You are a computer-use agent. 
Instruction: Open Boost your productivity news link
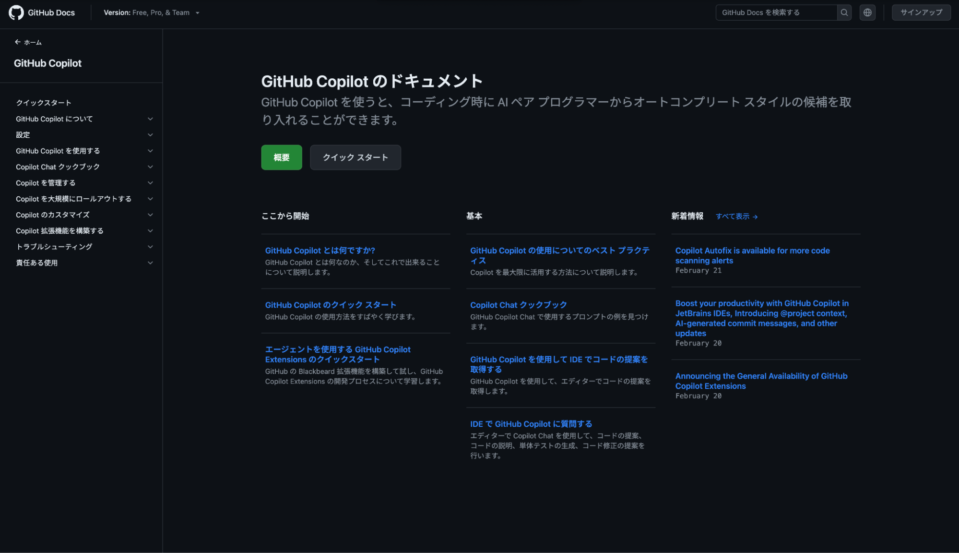pos(762,318)
